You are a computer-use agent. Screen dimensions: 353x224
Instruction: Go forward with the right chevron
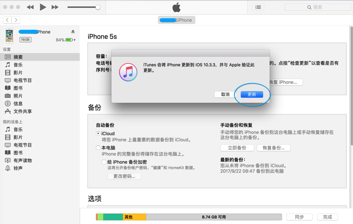coord(16,20)
